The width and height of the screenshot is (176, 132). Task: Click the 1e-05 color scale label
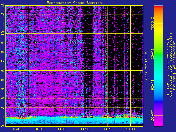(x=152, y=54)
